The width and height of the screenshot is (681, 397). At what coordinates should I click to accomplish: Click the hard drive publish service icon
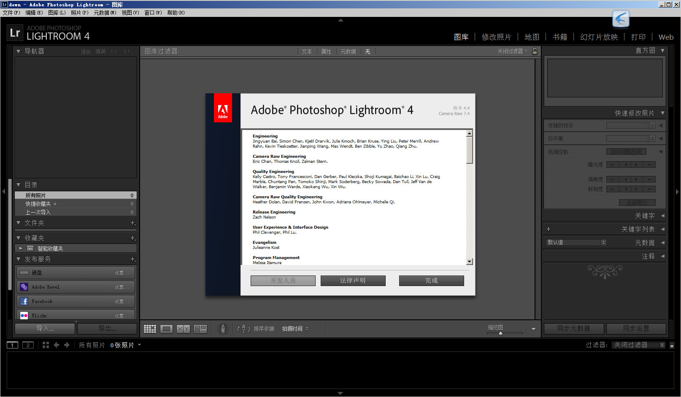pos(24,273)
